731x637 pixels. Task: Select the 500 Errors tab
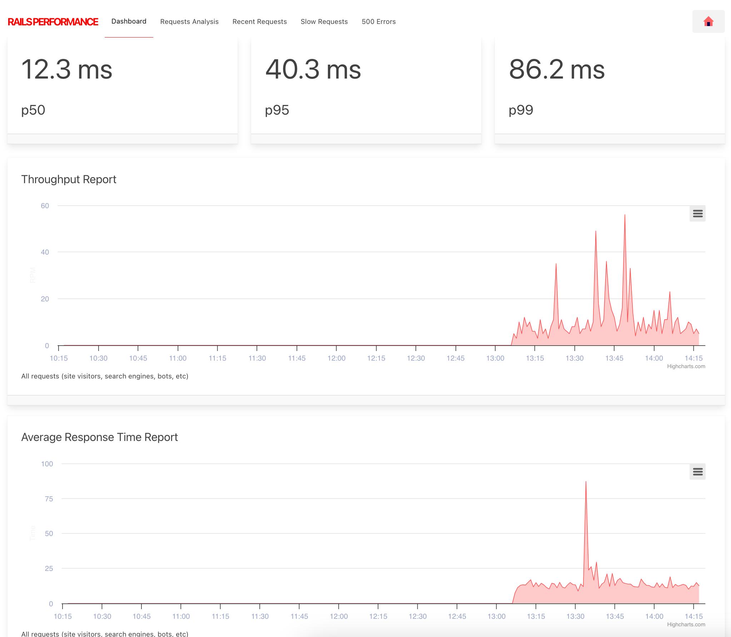coord(378,21)
